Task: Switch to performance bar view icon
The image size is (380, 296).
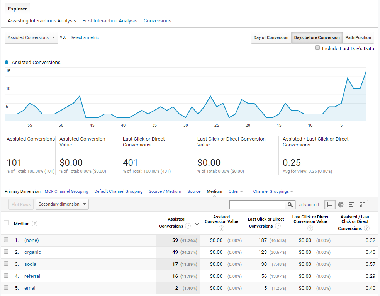Action: [351, 204]
